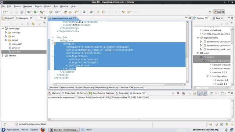The image size is (235, 132).
Task: Click the Outline collapse all icon
Action: pyautogui.click(x=227, y=24)
